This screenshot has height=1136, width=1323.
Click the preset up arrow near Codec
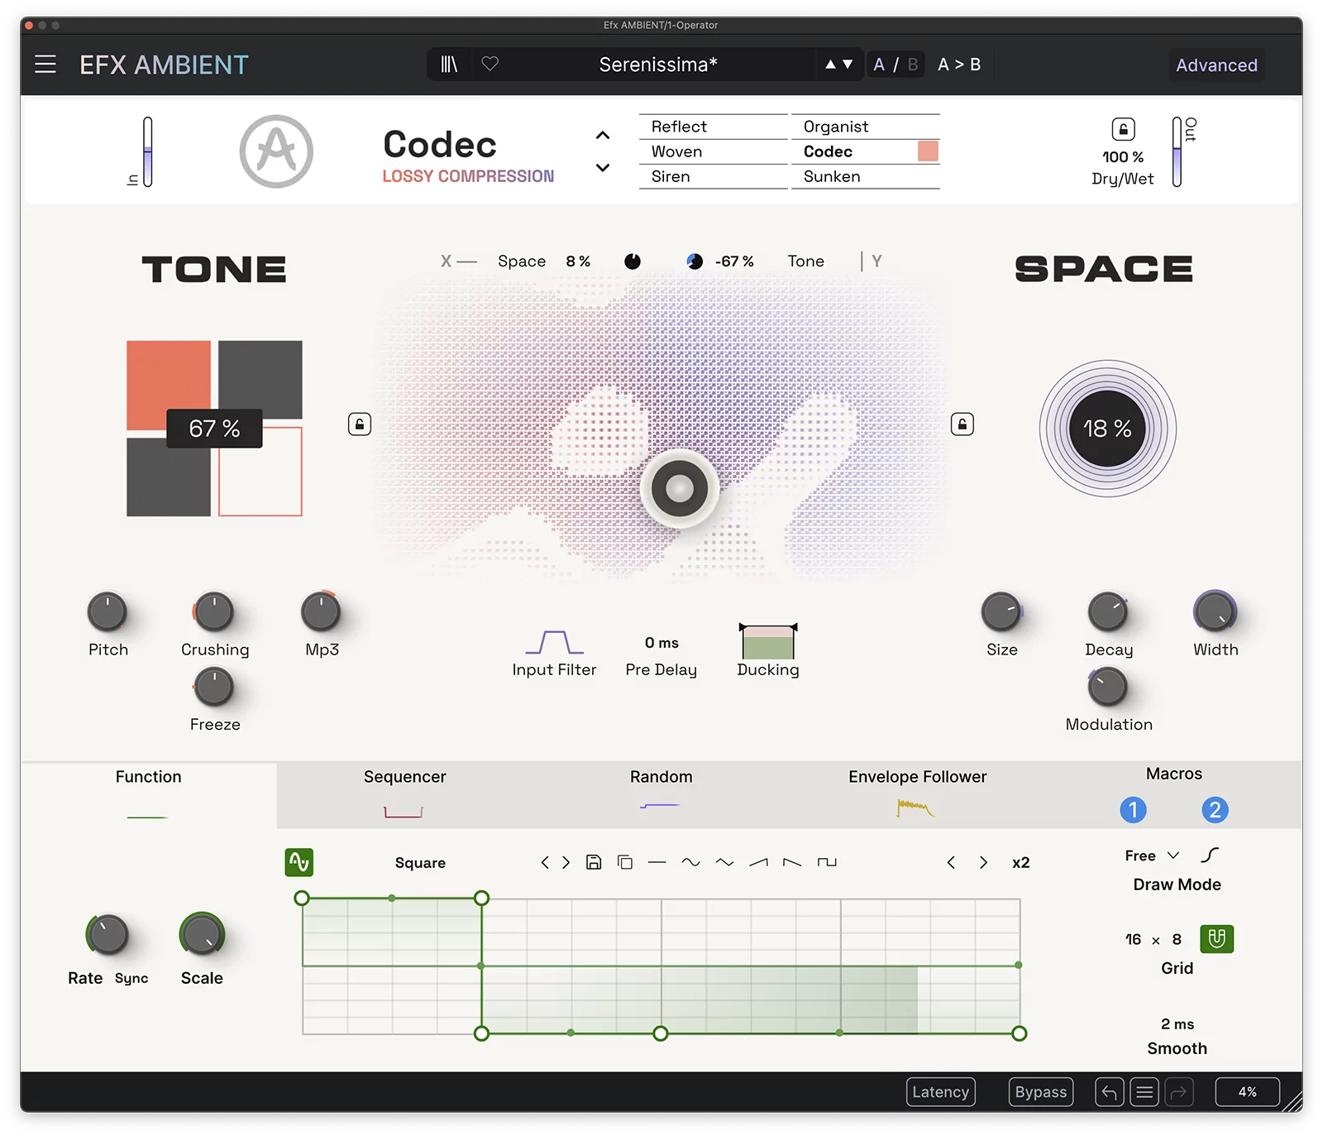click(603, 135)
